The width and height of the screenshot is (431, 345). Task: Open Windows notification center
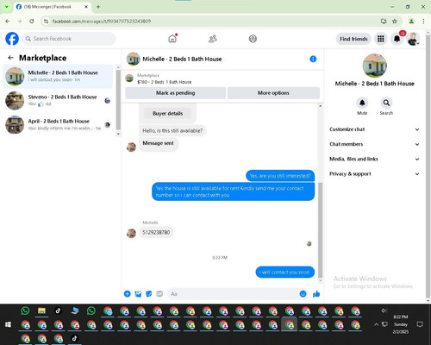420,324
